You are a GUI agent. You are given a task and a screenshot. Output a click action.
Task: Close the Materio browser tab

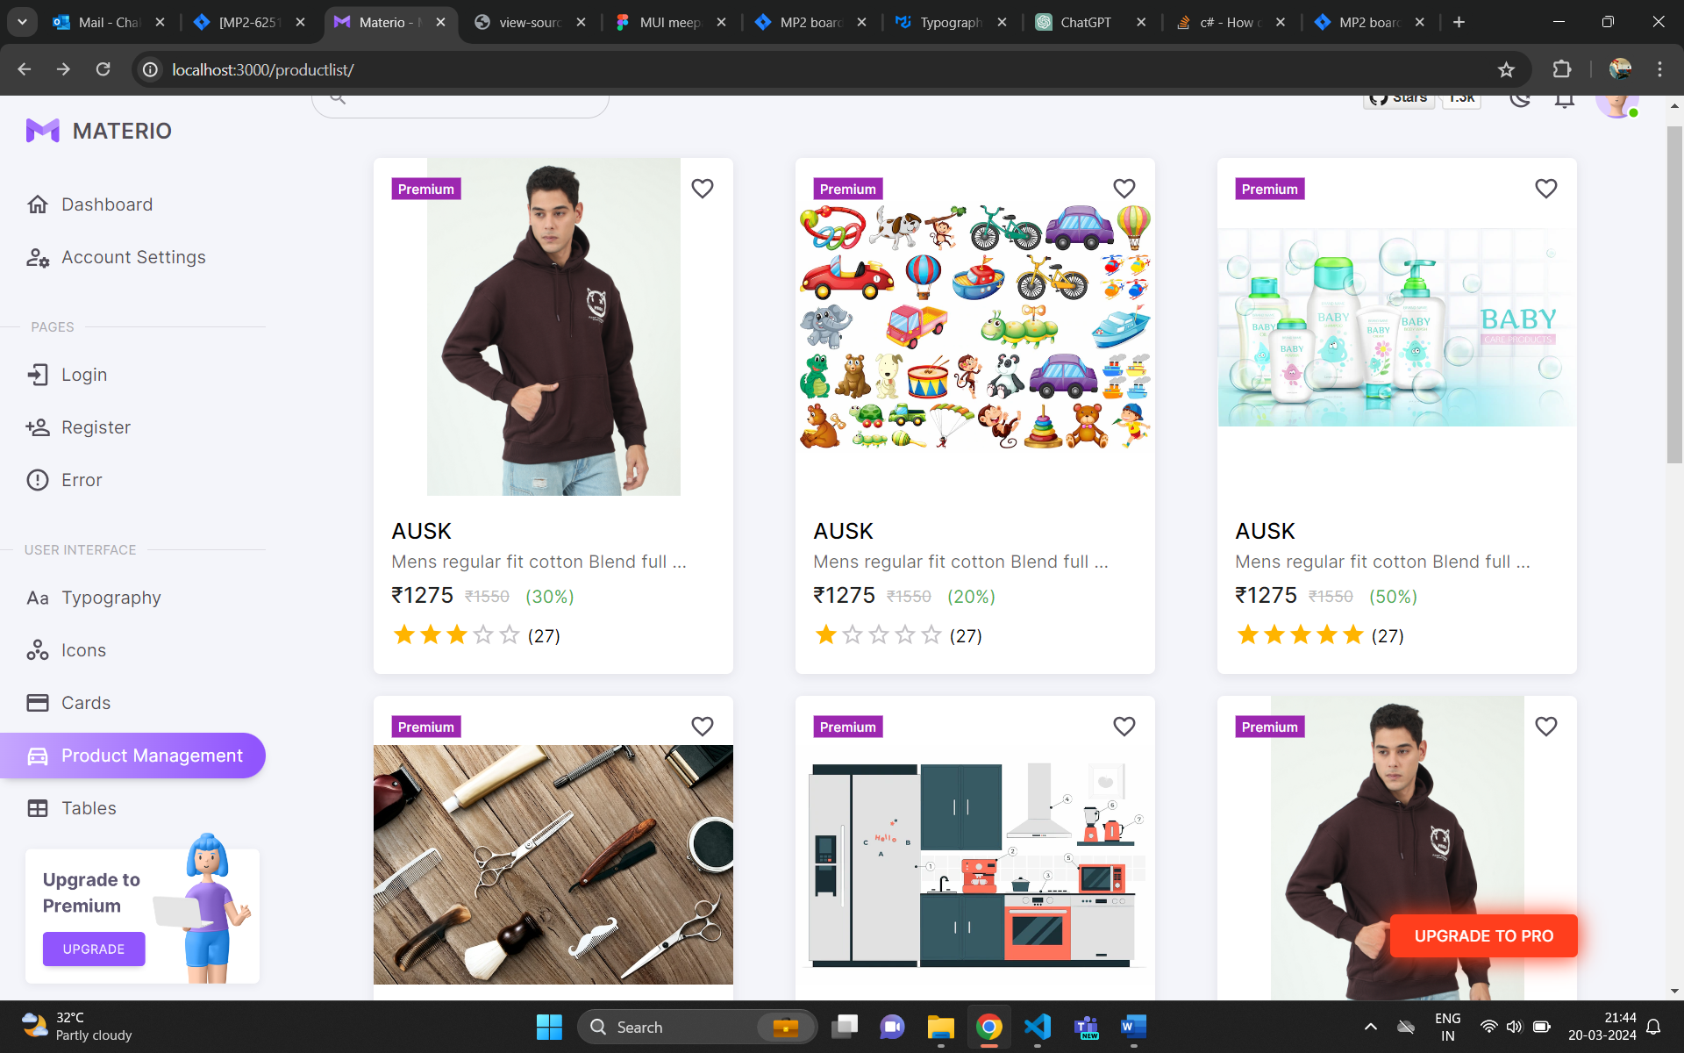click(x=440, y=22)
